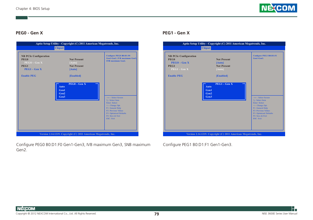Click [Enabled] value in the left screen
The height and width of the screenshot is (220, 313).
75,76
